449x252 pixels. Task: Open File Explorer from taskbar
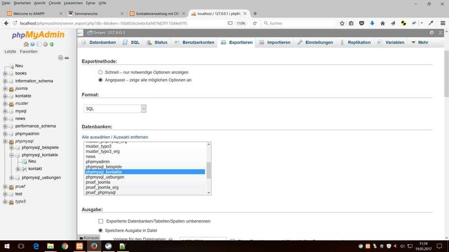coord(51,246)
